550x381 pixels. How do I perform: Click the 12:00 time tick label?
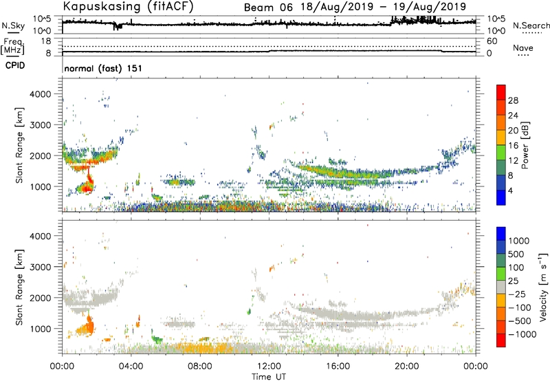tap(269, 367)
